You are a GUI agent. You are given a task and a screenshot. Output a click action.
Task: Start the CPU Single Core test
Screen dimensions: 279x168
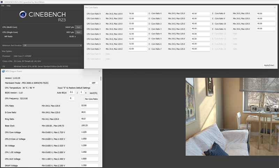(78, 32)
